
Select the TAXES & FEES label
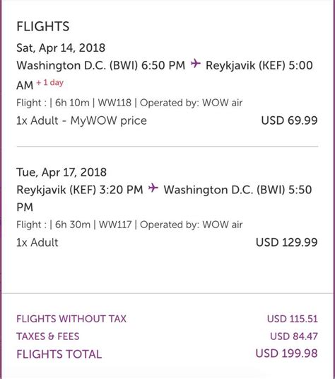click(48, 336)
